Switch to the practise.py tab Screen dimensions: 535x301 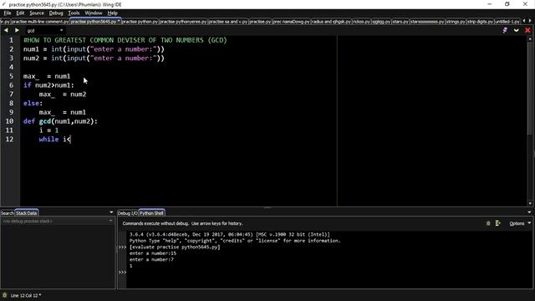click(260, 22)
